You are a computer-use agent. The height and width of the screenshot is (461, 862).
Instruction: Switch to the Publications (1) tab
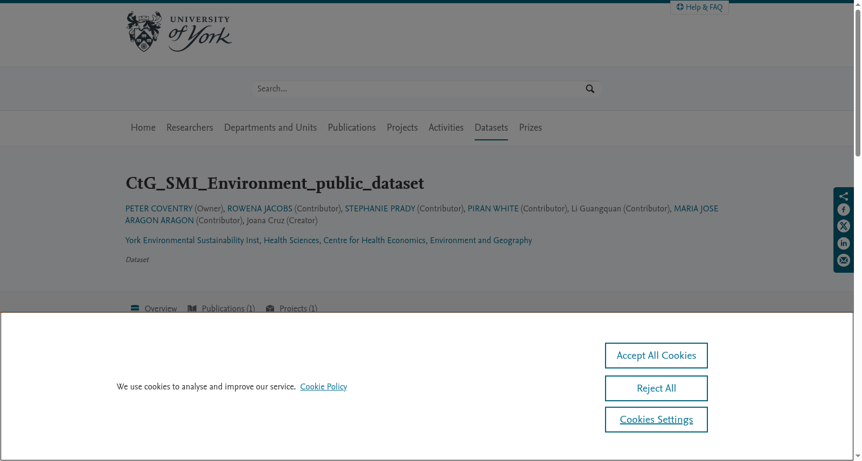(221, 308)
